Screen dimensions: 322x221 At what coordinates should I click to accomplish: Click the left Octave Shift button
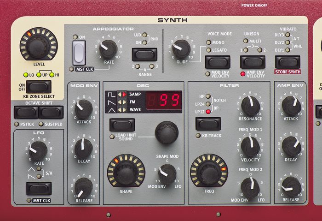coord(26,112)
